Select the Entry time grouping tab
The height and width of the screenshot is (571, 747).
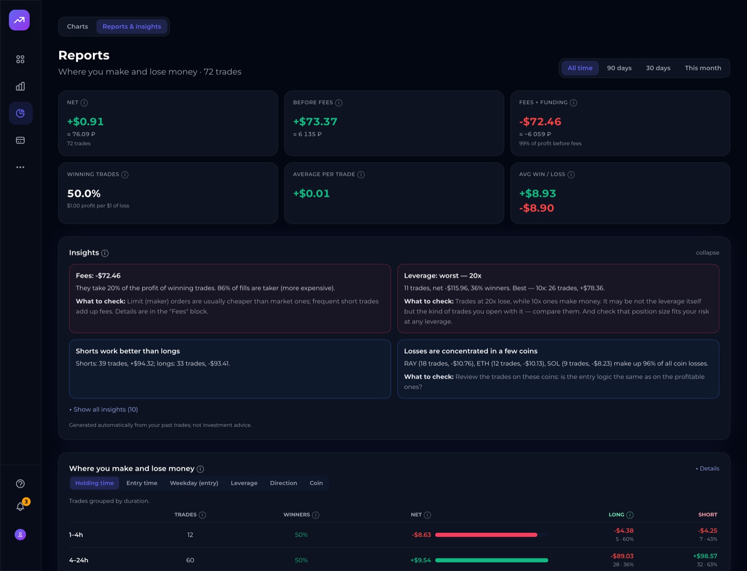pos(141,483)
